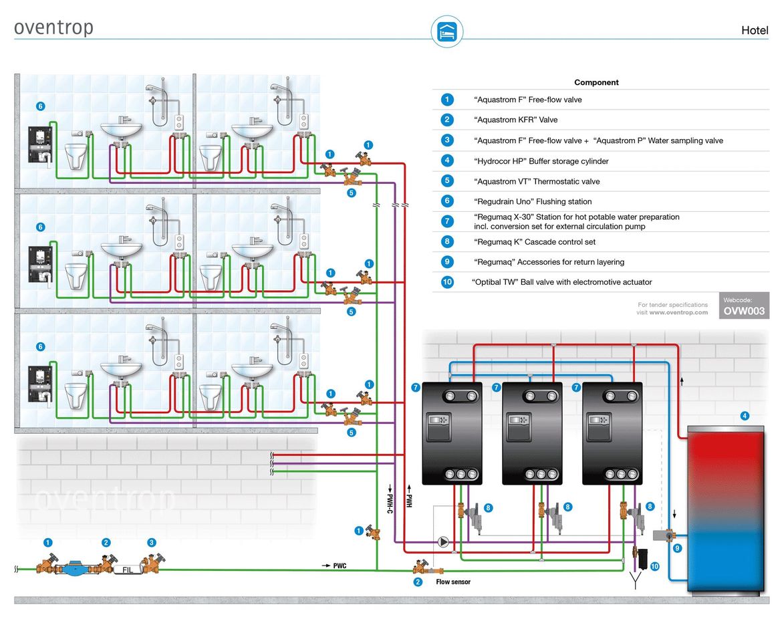Click marker 1 above the valve before the water meter
The image size is (782, 617).
(48, 542)
